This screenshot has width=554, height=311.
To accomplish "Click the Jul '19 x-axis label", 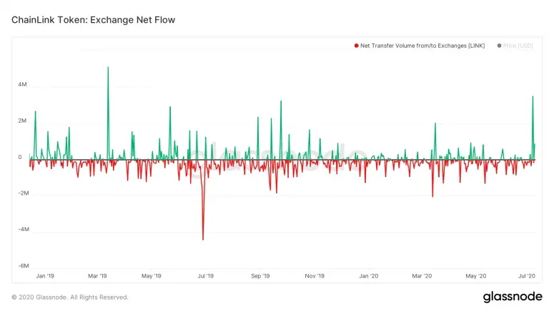I will [206, 276].
